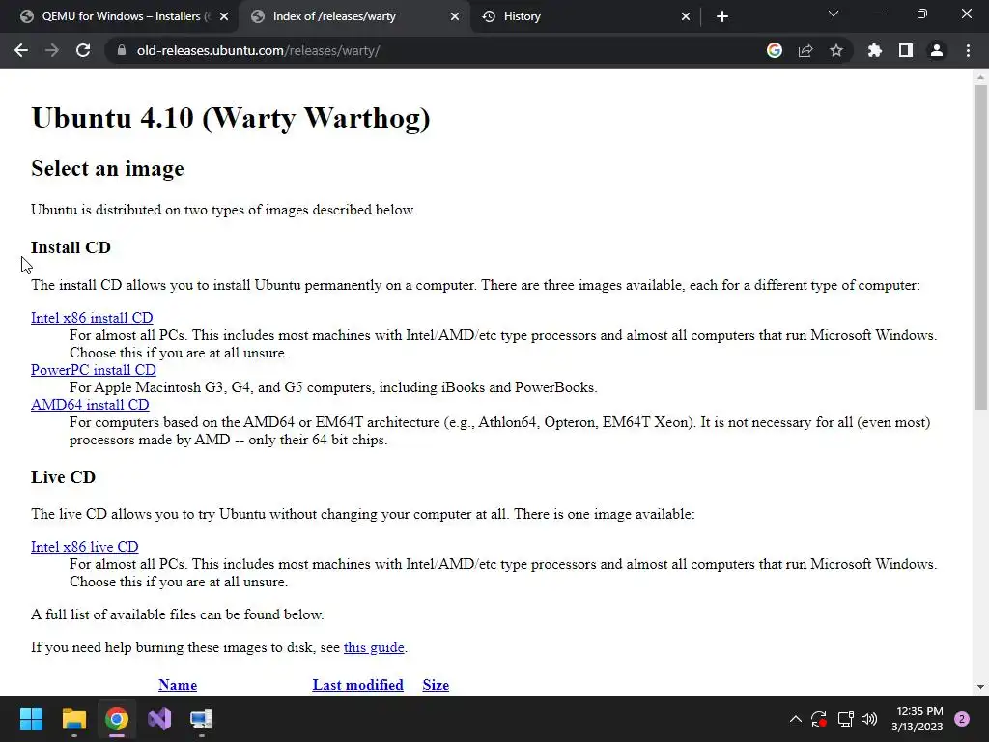989x742 pixels.
Task: Close the Index of /releases/warty tab
Action: [x=455, y=16]
